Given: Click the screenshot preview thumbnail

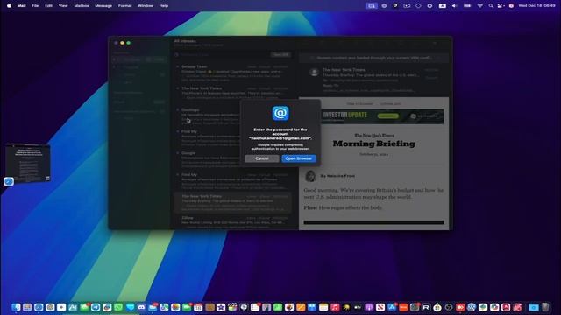Looking at the screenshot, I should (27, 164).
